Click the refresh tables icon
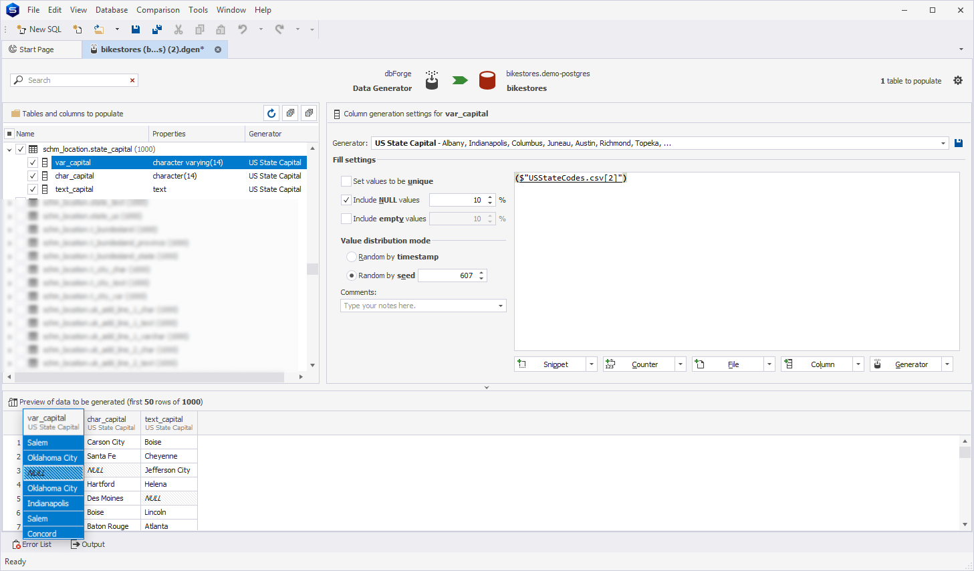 point(271,113)
